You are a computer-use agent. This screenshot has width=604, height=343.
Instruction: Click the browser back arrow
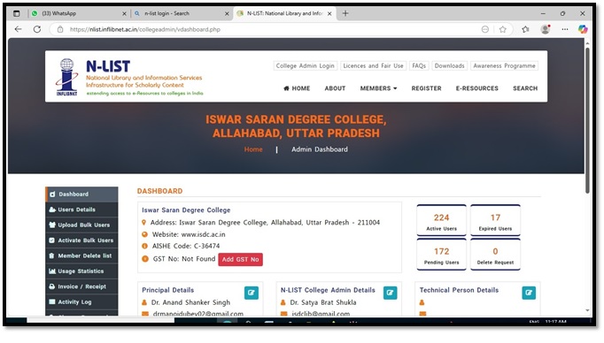[18, 29]
